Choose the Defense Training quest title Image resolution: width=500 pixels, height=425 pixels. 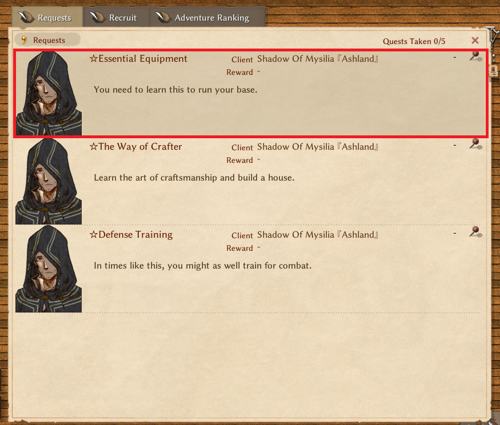tap(131, 235)
